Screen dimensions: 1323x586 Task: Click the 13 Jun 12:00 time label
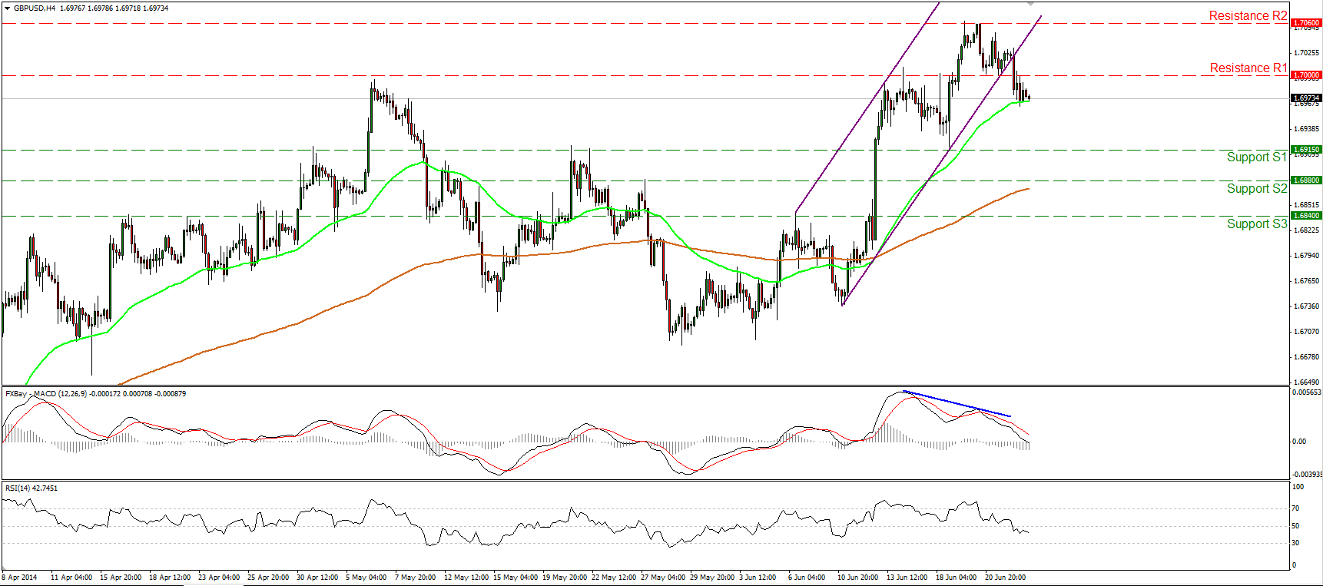click(x=907, y=578)
